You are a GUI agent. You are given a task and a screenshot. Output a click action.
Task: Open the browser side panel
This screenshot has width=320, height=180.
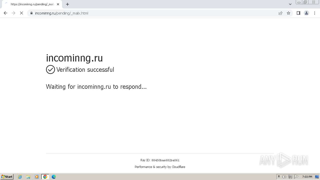tap(298, 13)
